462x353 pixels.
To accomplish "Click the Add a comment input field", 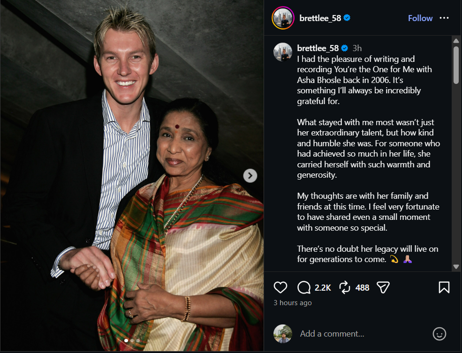I will tap(332, 334).
